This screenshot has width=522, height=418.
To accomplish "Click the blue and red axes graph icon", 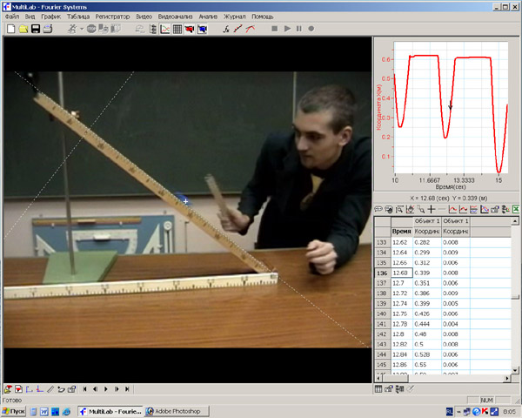I will (x=485, y=209).
